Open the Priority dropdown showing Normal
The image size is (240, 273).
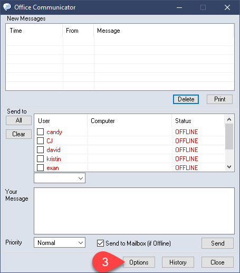click(60, 242)
